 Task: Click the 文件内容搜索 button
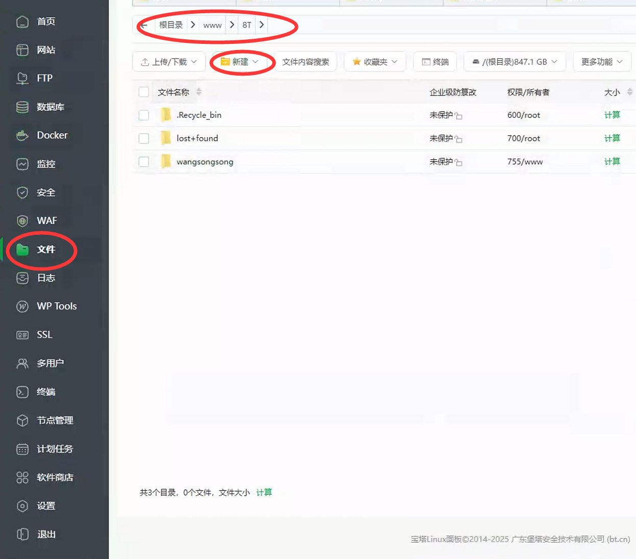click(305, 62)
